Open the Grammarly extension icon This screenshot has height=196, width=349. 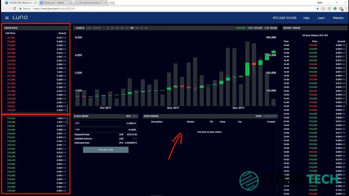point(335,9)
